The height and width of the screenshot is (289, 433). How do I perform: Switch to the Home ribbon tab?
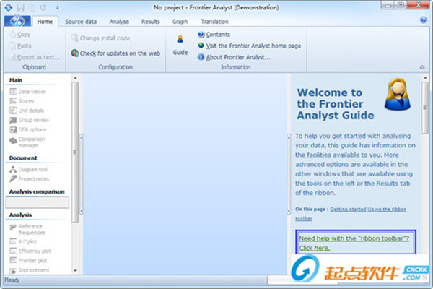click(x=45, y=21)
